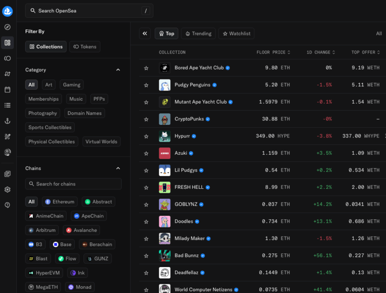Switch to the Watchlist tab
This screenshot has height=293, width=386.
pyautogui.click(x=236, y=33)
